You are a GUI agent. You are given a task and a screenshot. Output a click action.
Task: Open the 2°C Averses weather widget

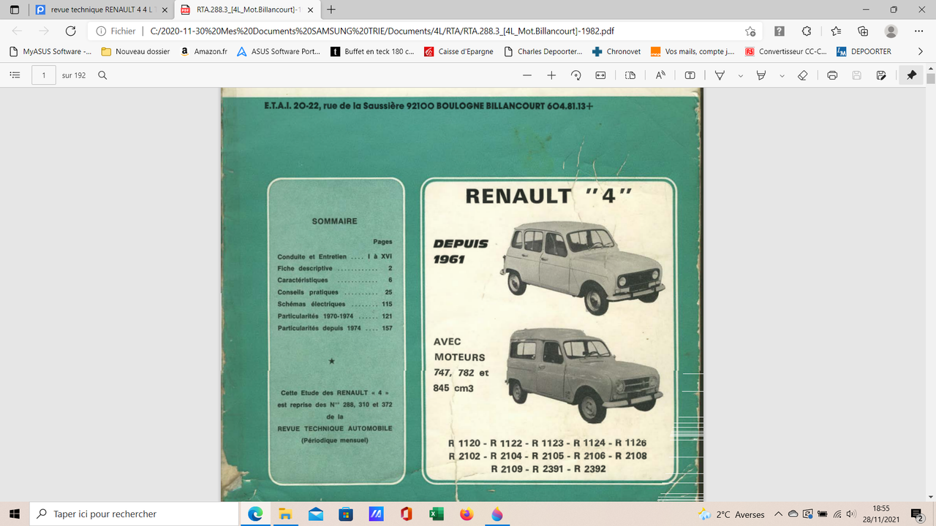tap(731, 514)
